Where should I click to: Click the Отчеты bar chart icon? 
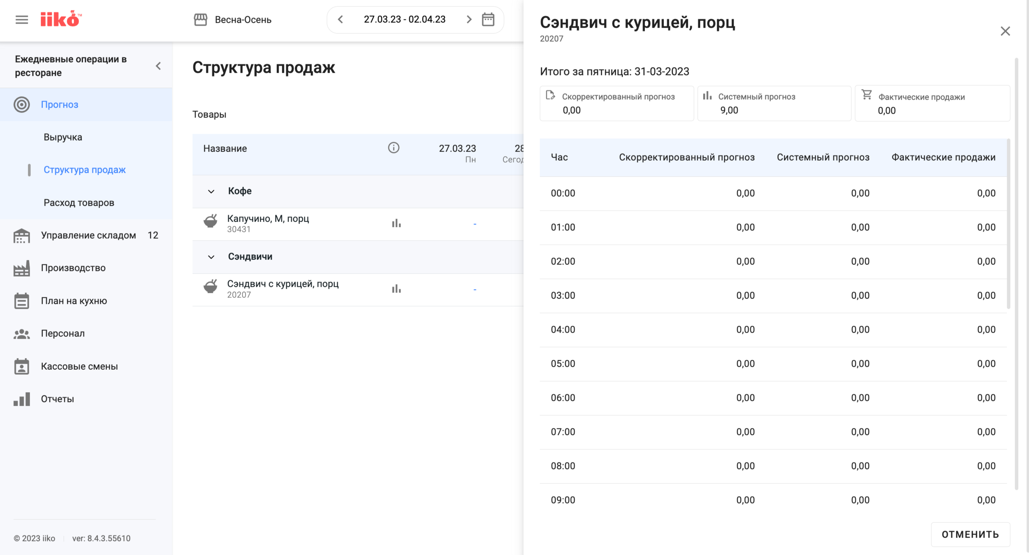(x=22, y=399)
